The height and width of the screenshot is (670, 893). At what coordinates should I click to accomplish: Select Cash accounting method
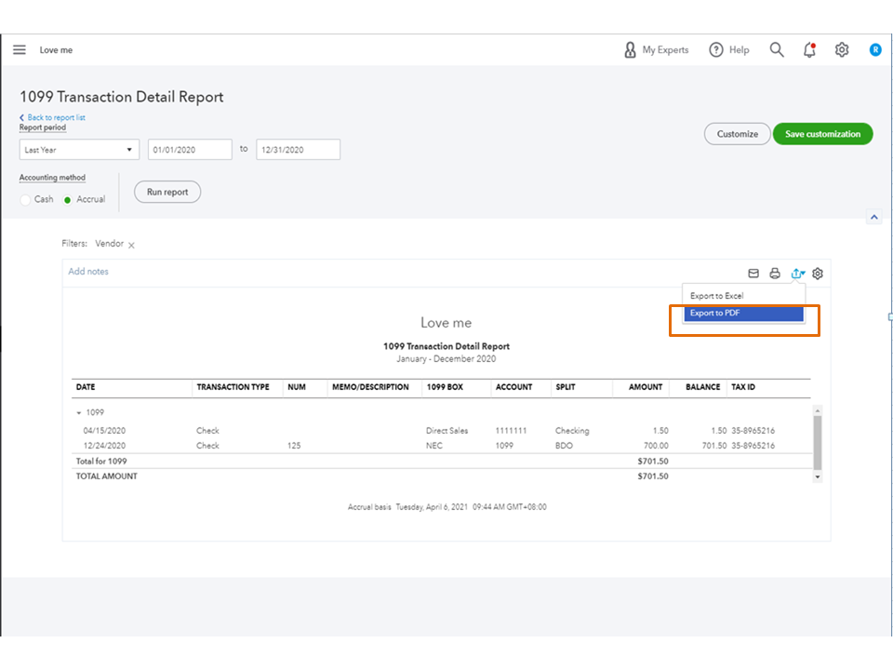tap(26, 199)
